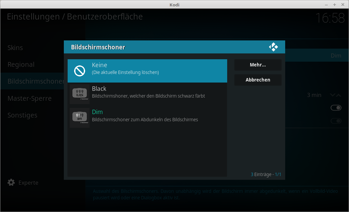Image resolution: width=349 pixels, height=212 pixels.
Task: Click the Kodi logo in dialog header
Action: [x=273, y=47]
